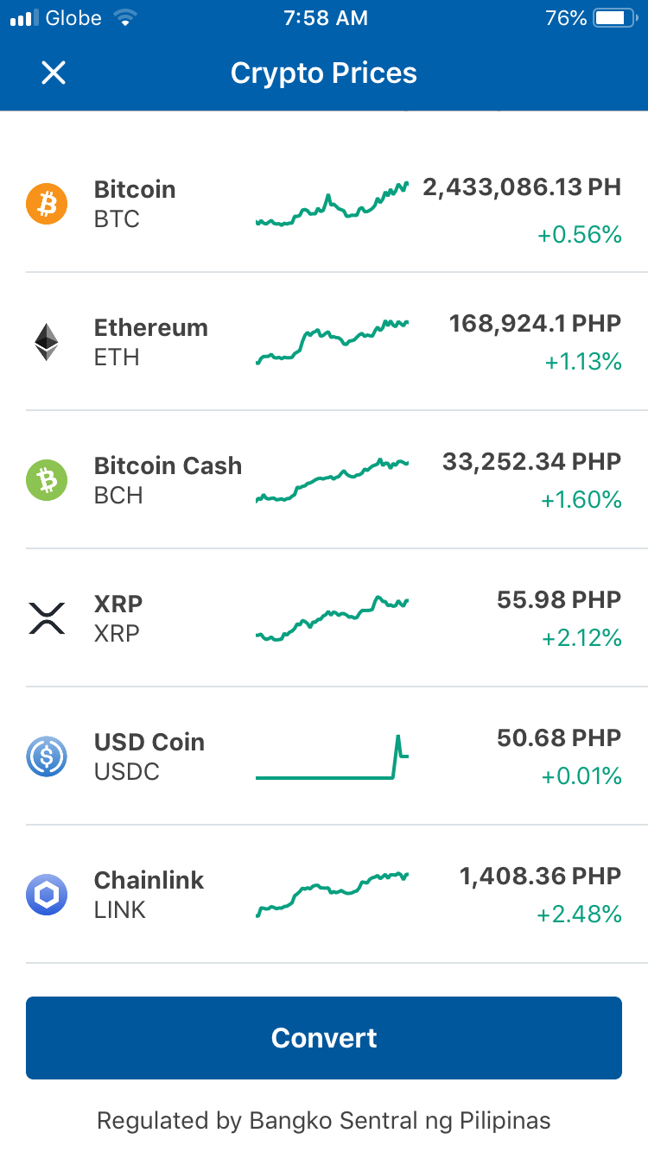The image size is (648, 1152).
Task: Open the USD Coin price chart sparkline
Action: 333,757
